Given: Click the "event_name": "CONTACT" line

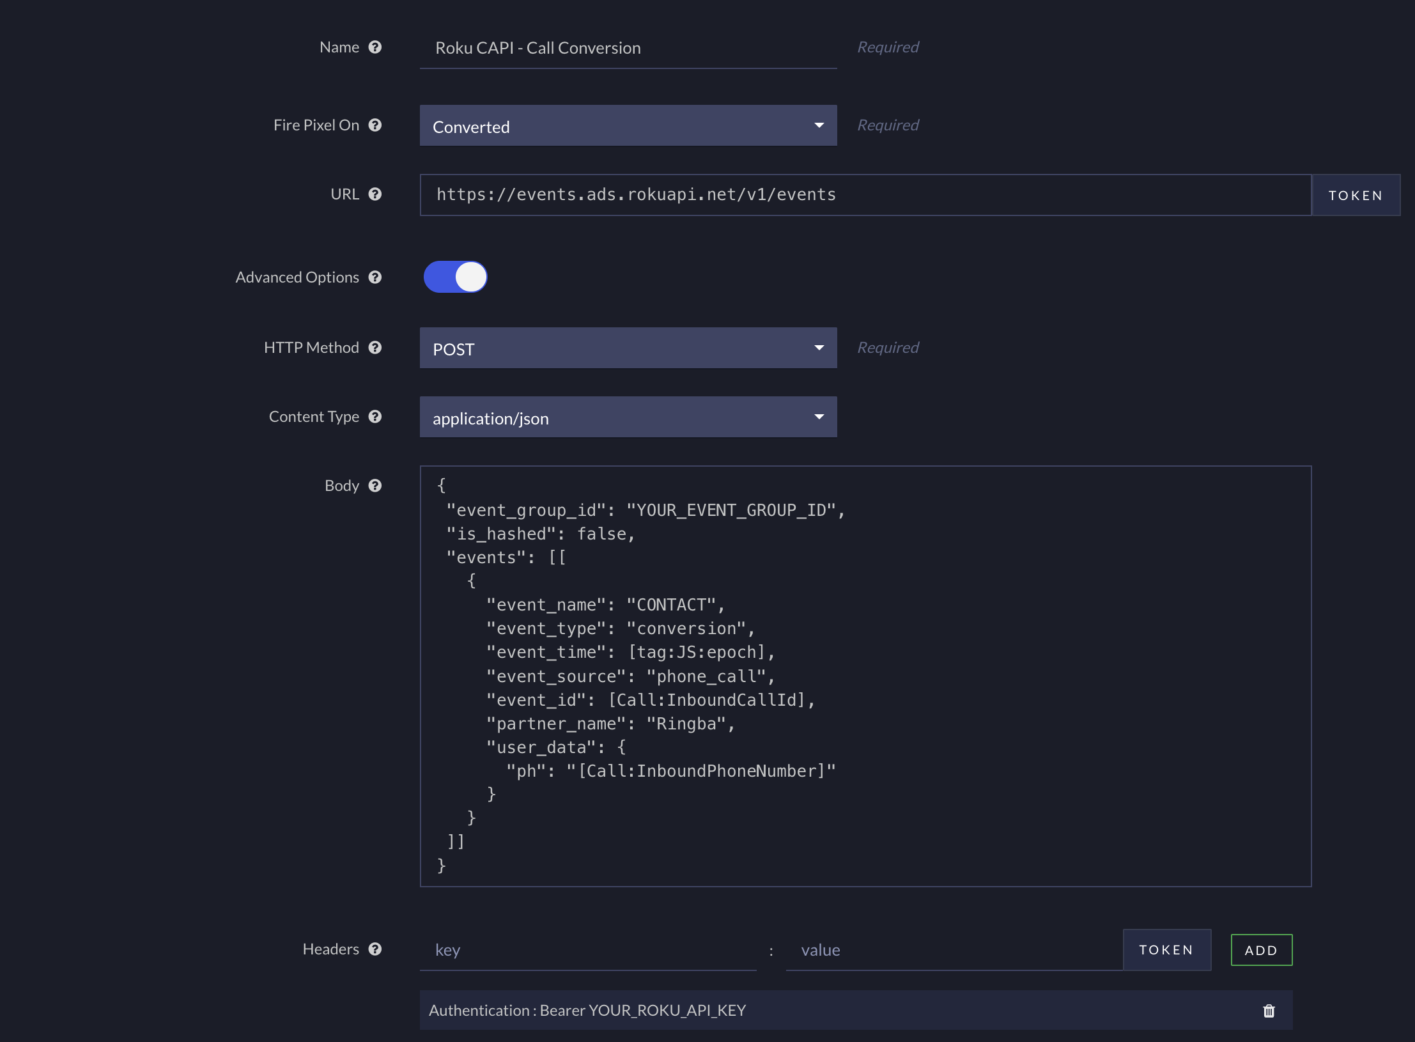Looking at the screenshot, I should click(x=605, y=605).
